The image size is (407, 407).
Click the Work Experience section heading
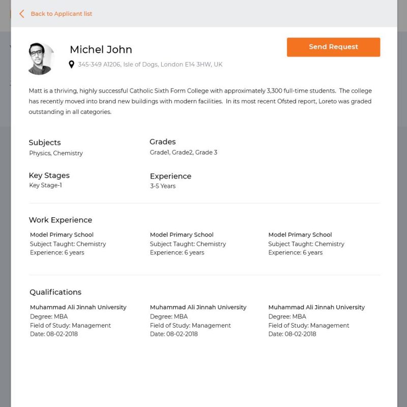tap(61, 220)
